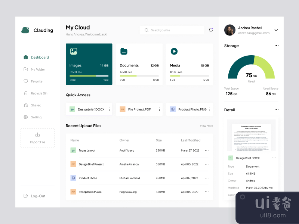Click the File Project.PDF file icon

[123, 109]
